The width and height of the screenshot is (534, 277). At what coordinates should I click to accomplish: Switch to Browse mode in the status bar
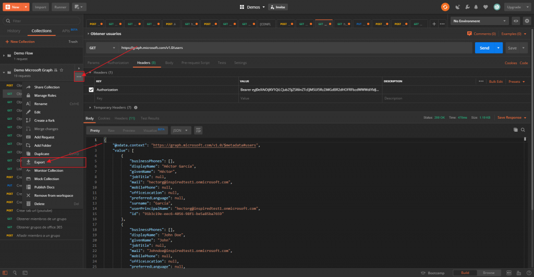489,273
